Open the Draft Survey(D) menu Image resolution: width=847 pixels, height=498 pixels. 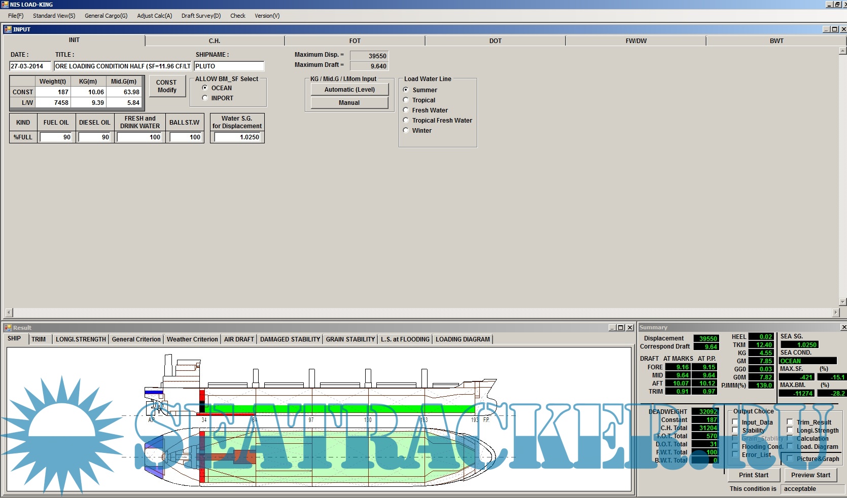pyautogui.click(x=201, y=16)
